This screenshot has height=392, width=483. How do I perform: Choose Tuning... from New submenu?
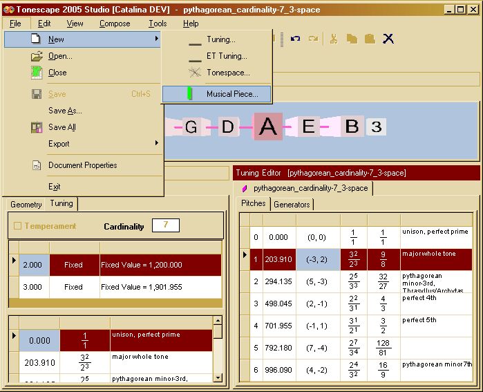point(217,39)
